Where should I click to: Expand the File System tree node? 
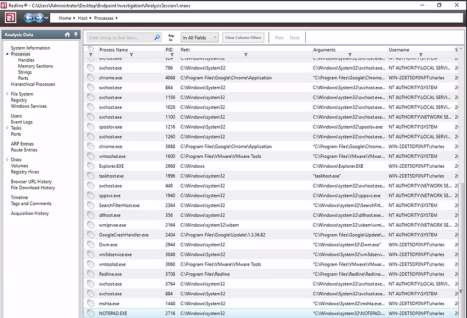pos(7,94)
